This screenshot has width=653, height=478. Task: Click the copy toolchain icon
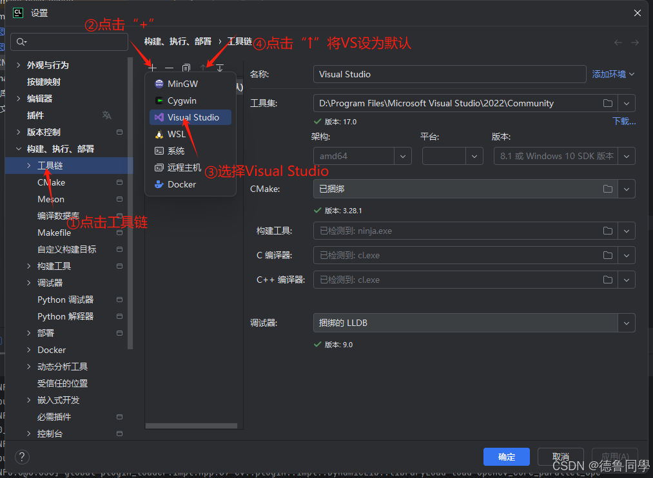(x=186, y=67)
